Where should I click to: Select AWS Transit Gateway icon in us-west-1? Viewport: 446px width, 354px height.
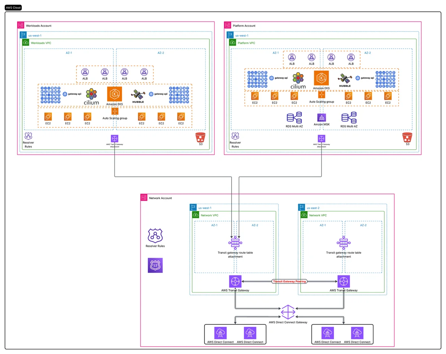[235, 281]
